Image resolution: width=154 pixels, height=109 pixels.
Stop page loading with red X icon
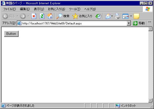coord(34,16)
